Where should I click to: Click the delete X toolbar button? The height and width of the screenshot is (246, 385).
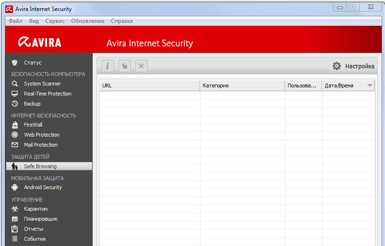141,66
